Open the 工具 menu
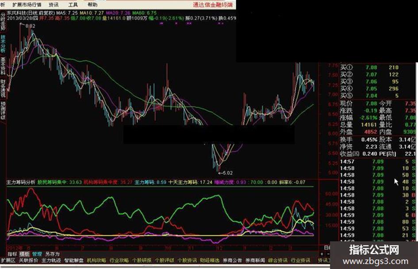The height and width of the screenshot is (269, 418). point(73,4)
